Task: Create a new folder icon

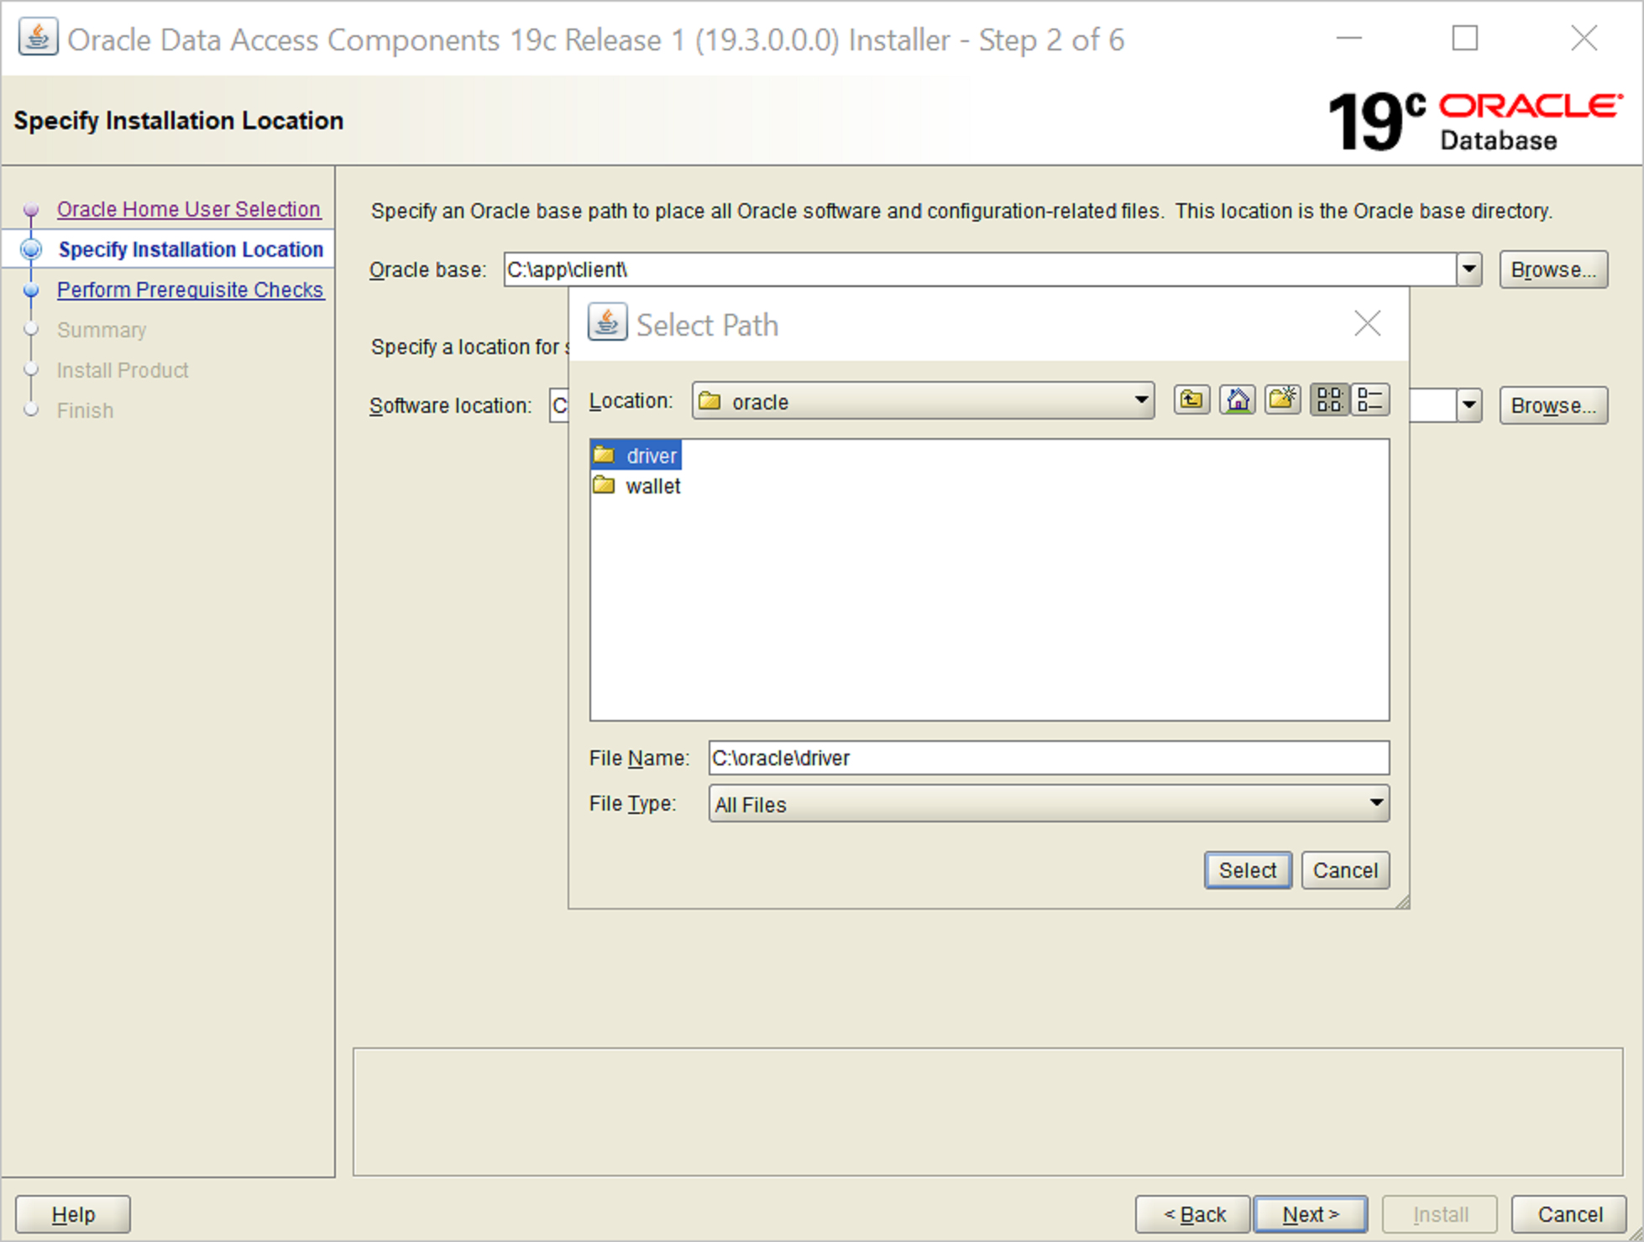Action: click(1283, 400)
